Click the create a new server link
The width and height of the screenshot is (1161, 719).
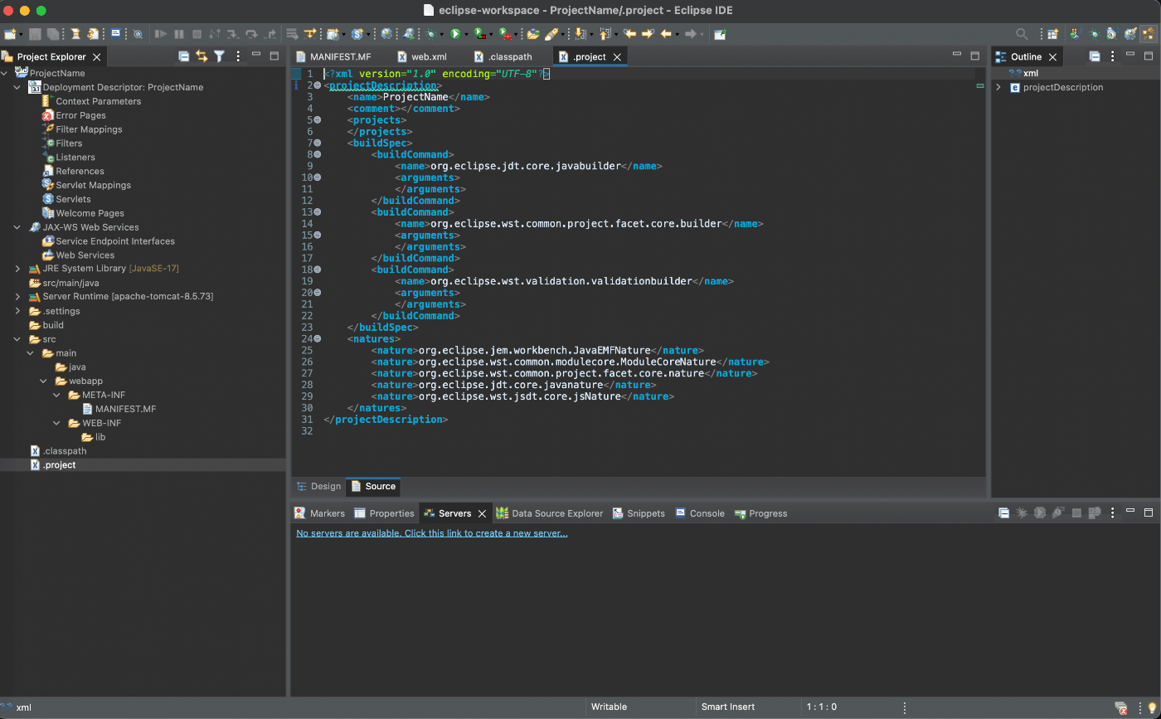(432, 533)
